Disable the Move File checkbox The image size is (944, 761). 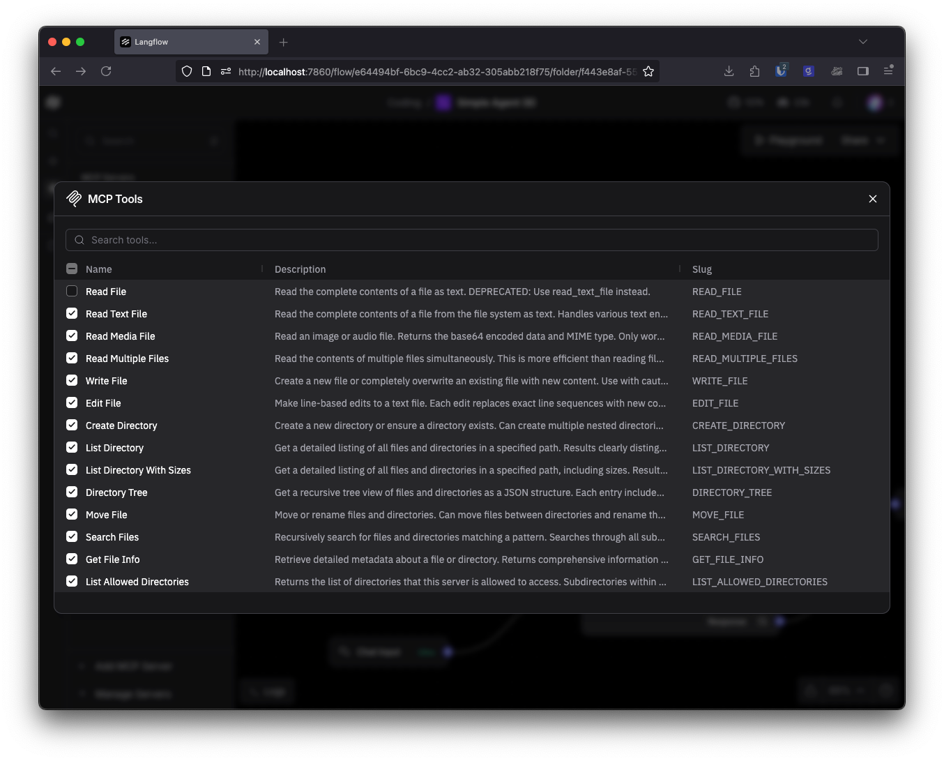pyautogui.click(x=72, y=515)
